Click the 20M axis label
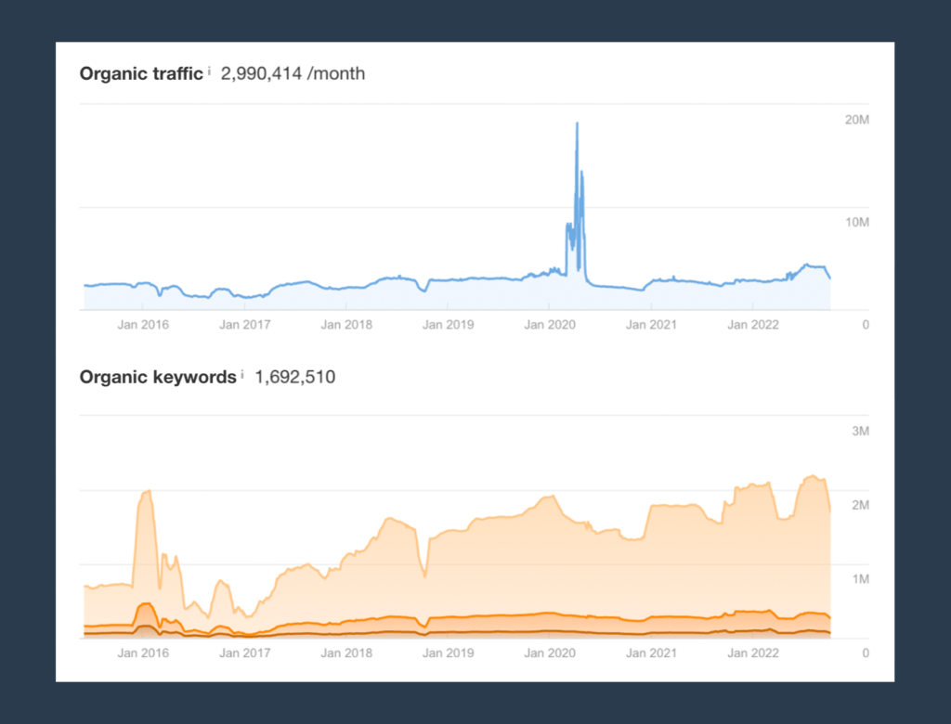The height and width of the screenshot is (724, 951). 857,120
